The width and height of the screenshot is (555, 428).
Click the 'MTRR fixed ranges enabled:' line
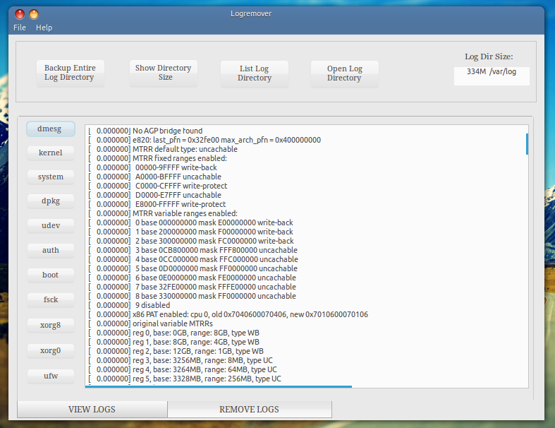157,158
